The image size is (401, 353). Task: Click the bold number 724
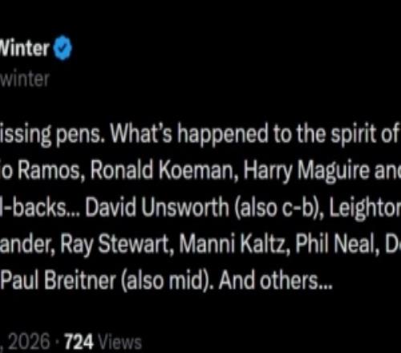tap(79, 342)
